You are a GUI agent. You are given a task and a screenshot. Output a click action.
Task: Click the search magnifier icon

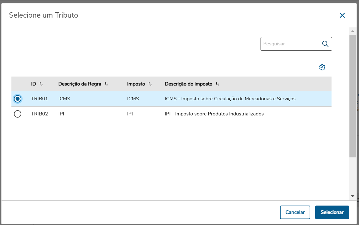tap(325, 44)
